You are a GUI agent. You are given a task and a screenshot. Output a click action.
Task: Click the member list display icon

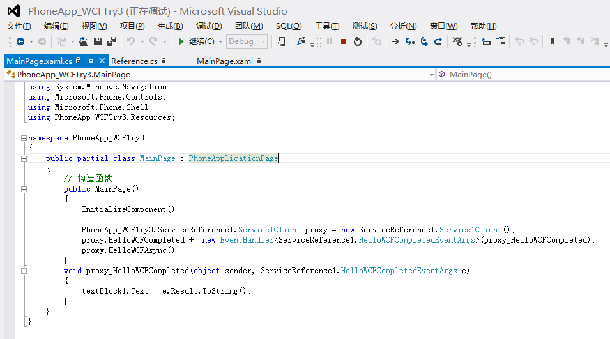pyautogui.click(x=500, y=41)
